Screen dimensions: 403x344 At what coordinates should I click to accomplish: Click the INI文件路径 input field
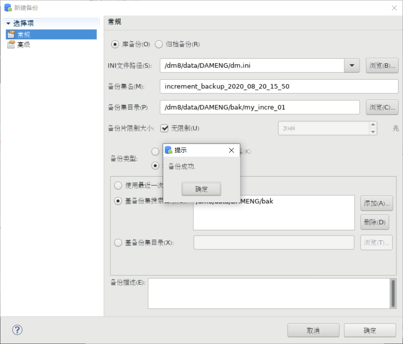pos(252,65)
